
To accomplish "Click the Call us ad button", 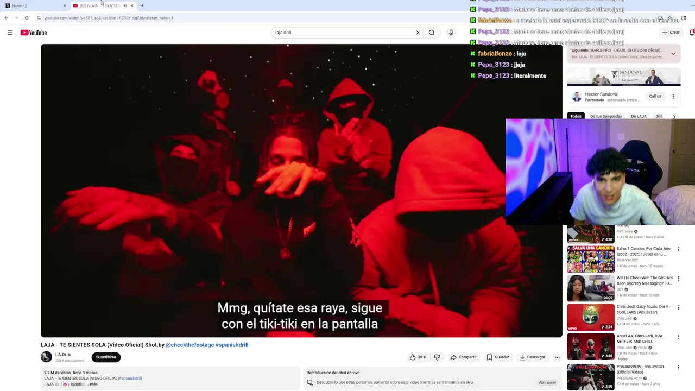I will point(655,97).
